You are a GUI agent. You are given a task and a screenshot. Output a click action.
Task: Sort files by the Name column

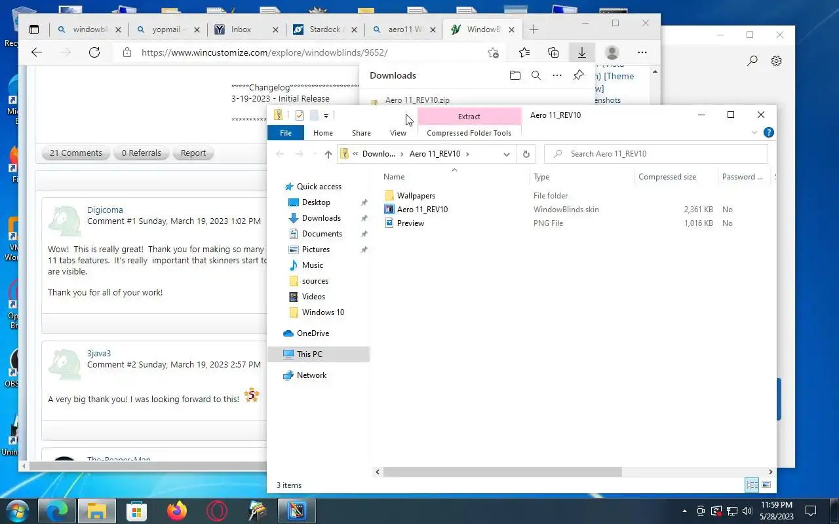394,177
